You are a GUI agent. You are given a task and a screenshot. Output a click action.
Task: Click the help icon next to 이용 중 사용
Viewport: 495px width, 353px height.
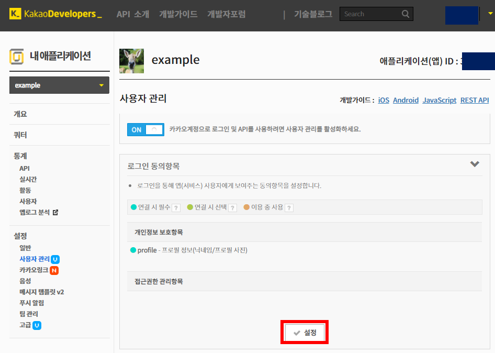point(289,207)
